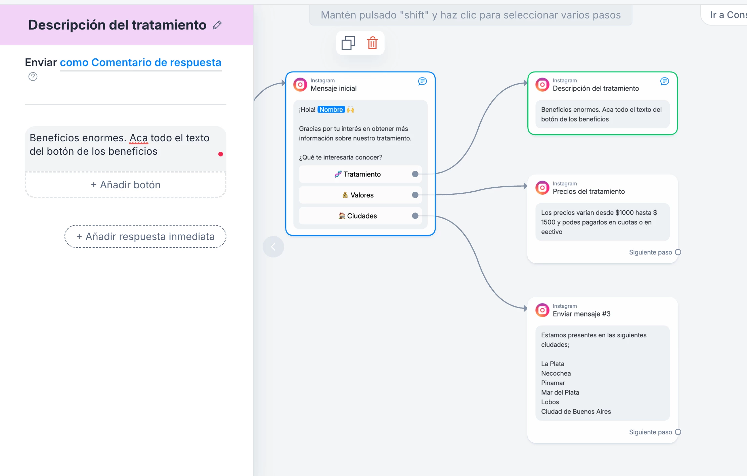
Task: Click the Tratamiento button connector dot
Action: (415, 174)
